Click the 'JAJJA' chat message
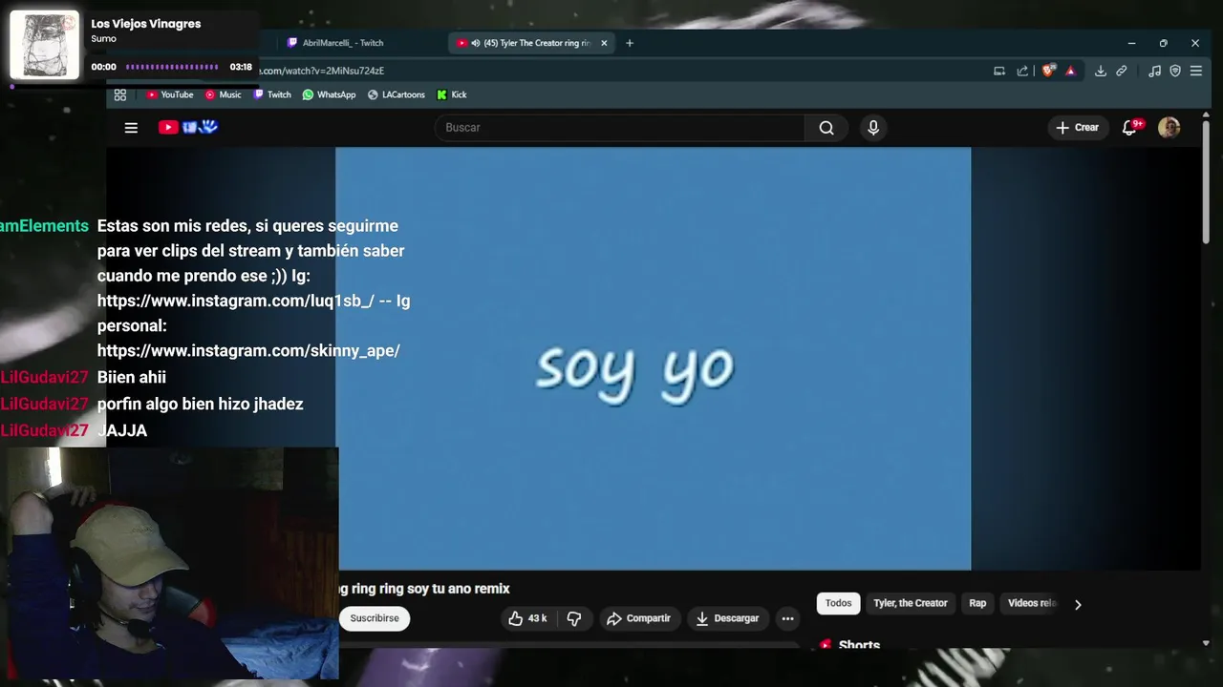This screenshot has height=687, width=1223. (122, 430)
